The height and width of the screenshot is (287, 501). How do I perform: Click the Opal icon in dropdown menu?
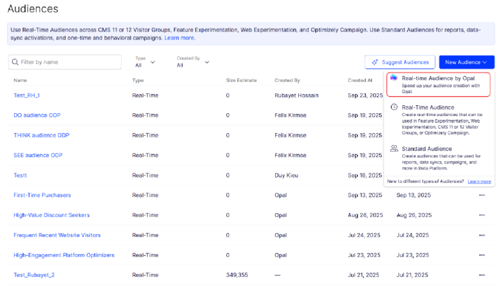(x=393, y=77)
